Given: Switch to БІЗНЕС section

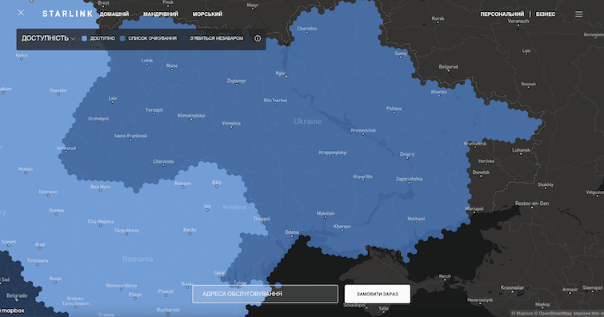Looking at the screenshot, I should coord(546,14).
